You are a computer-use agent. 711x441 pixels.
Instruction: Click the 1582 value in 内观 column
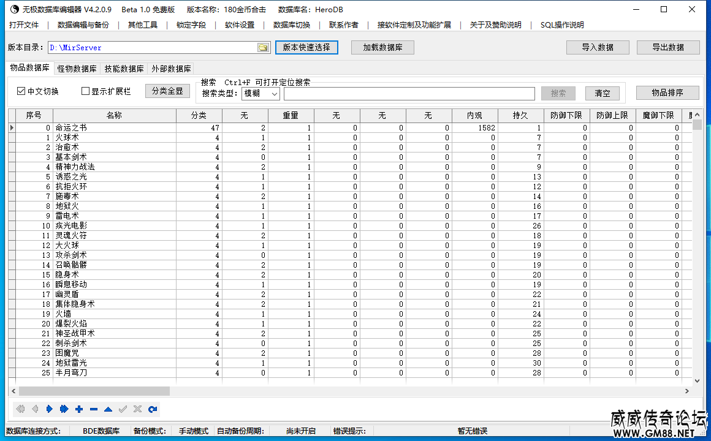click(x=487, y=128)
